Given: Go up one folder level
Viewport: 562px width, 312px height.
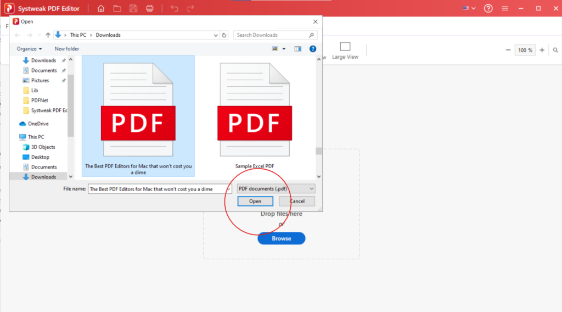Looking at the screenshot, I should coord(48,35).
